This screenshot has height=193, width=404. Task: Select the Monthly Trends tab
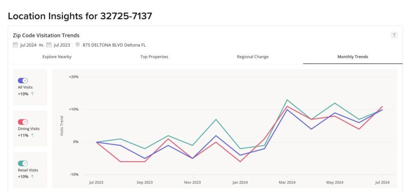click(353, 57)
